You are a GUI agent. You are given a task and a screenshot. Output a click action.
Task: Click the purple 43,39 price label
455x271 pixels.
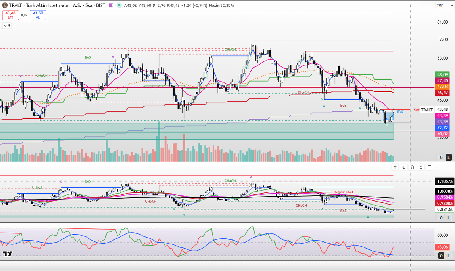pyautogui.click(x=442, y=121)
